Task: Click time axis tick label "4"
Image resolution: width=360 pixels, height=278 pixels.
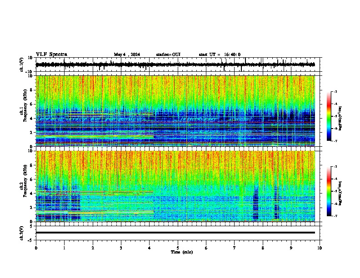Action: tap(150, 248)
